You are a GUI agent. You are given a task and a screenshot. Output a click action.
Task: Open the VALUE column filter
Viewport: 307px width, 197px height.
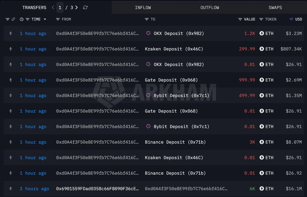240,19
